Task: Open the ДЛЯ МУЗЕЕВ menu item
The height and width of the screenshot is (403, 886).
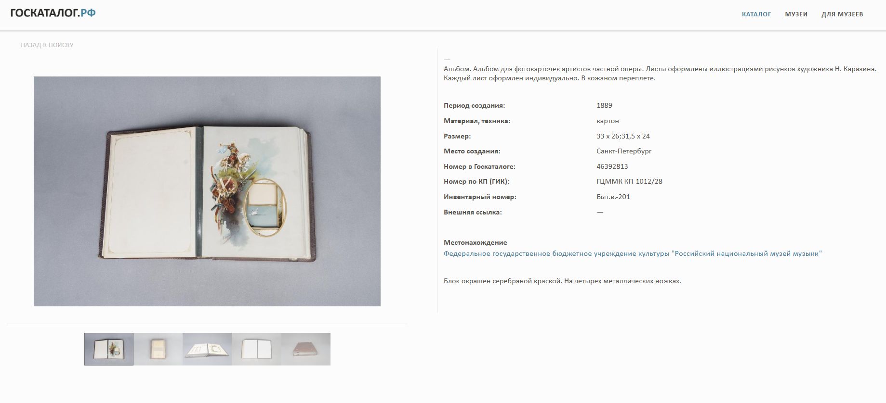Action: (842, 14)
